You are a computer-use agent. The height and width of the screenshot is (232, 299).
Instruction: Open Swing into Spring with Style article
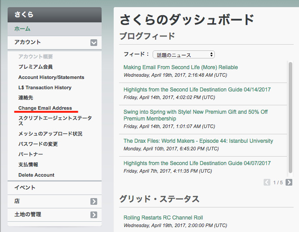pyautogui.click(x=196, y=115)
